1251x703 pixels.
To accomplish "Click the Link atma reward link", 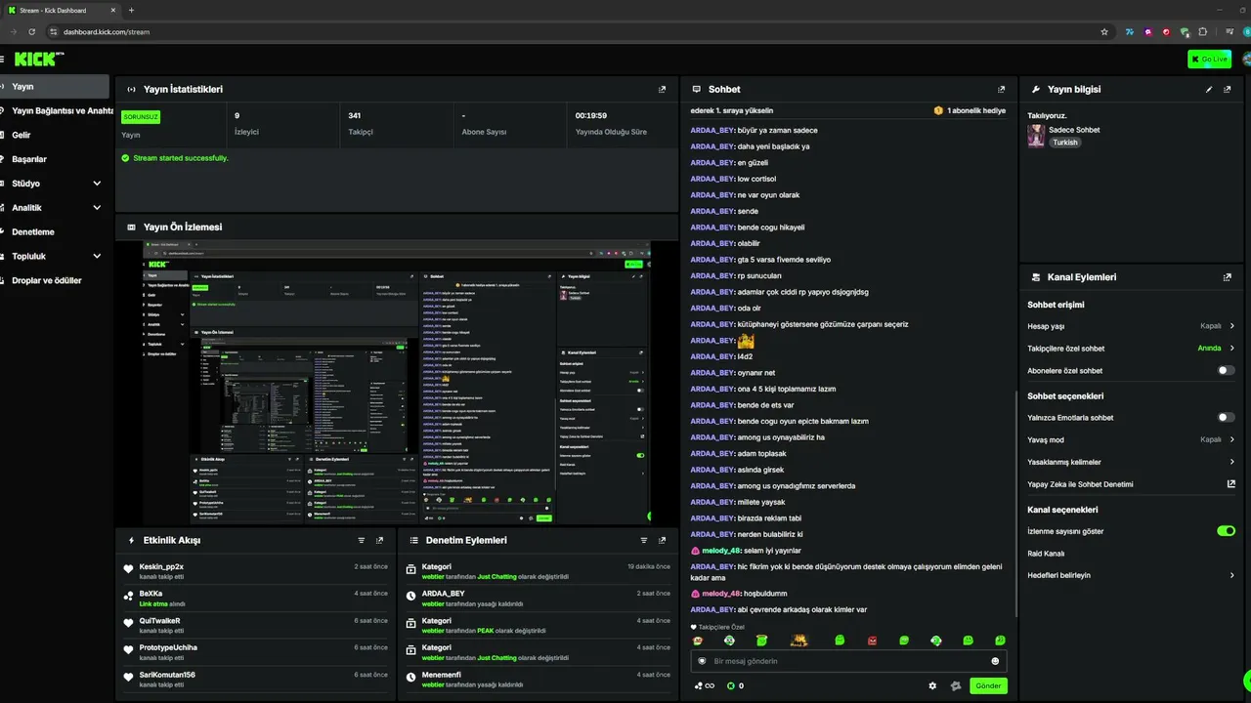I will [154, 603].
